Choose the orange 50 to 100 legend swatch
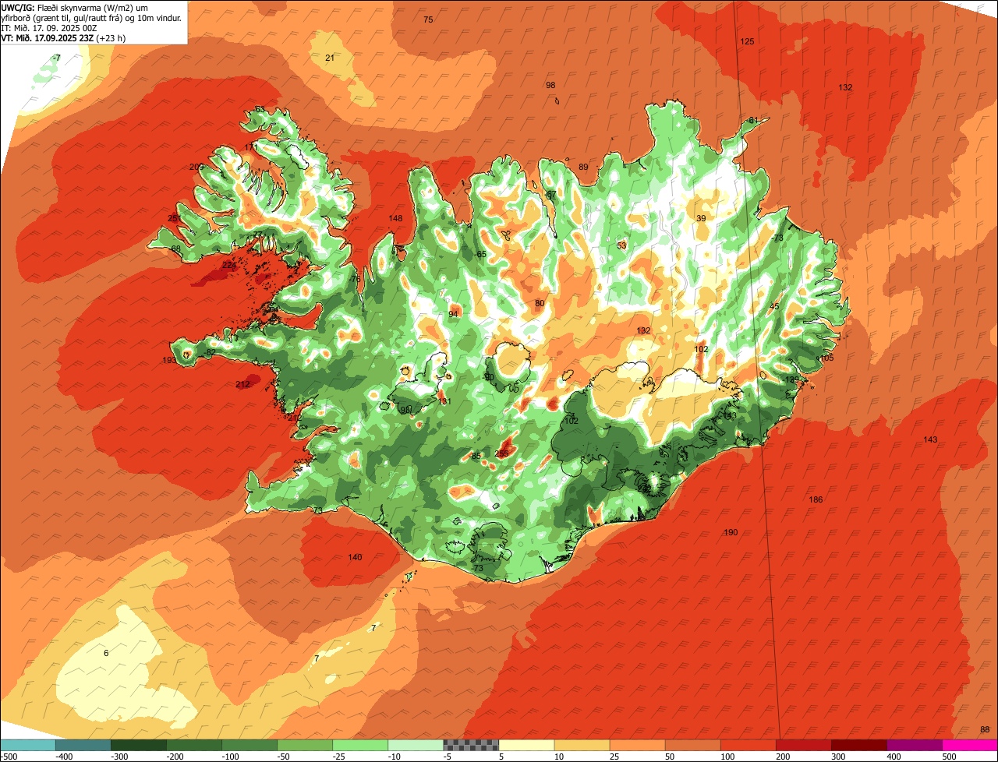This screenshot has width=998, height=762. pyautogui.click(x=692, y=745)
